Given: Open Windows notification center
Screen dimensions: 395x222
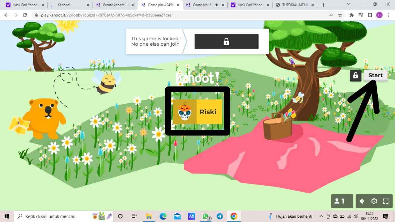Looking at the screenshot, I should coord(385,216).
